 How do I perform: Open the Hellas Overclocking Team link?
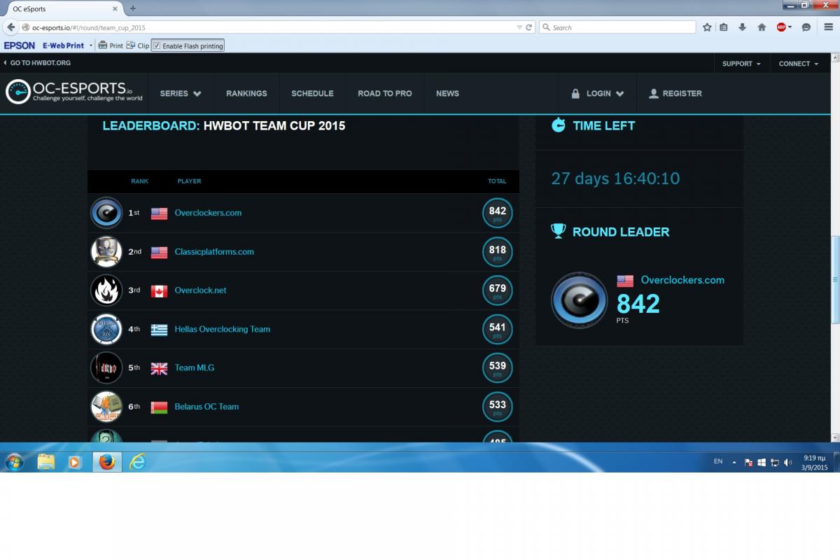pos(222,329)
